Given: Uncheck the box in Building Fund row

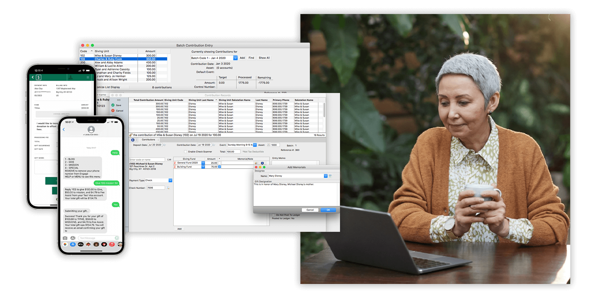Looking at the screenshot, I should [220, 167].
